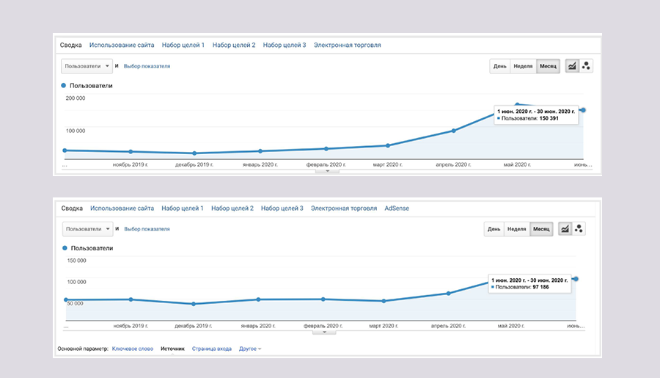The image size is (660, 378).
Task: Select Источник as primary dimension
Action: point(172,349)
